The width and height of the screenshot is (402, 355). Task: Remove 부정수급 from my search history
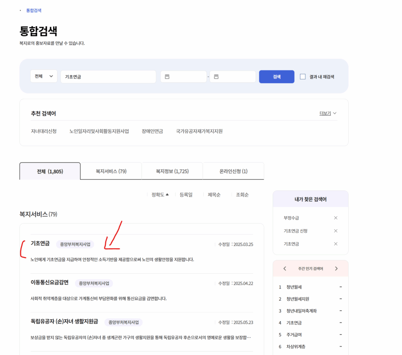pyautogui.click(x=335, y=218)
